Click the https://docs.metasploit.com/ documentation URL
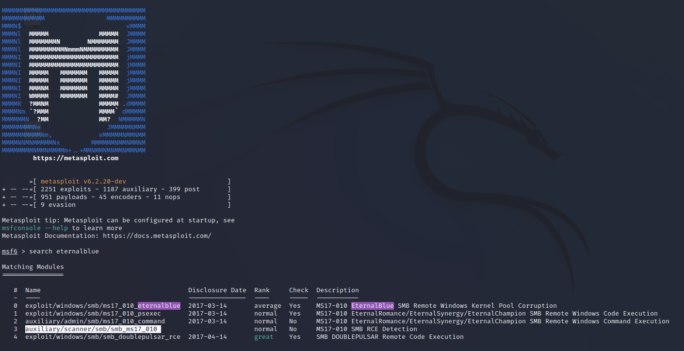Screen dimensions: 684x351 (x=157, y=235)
